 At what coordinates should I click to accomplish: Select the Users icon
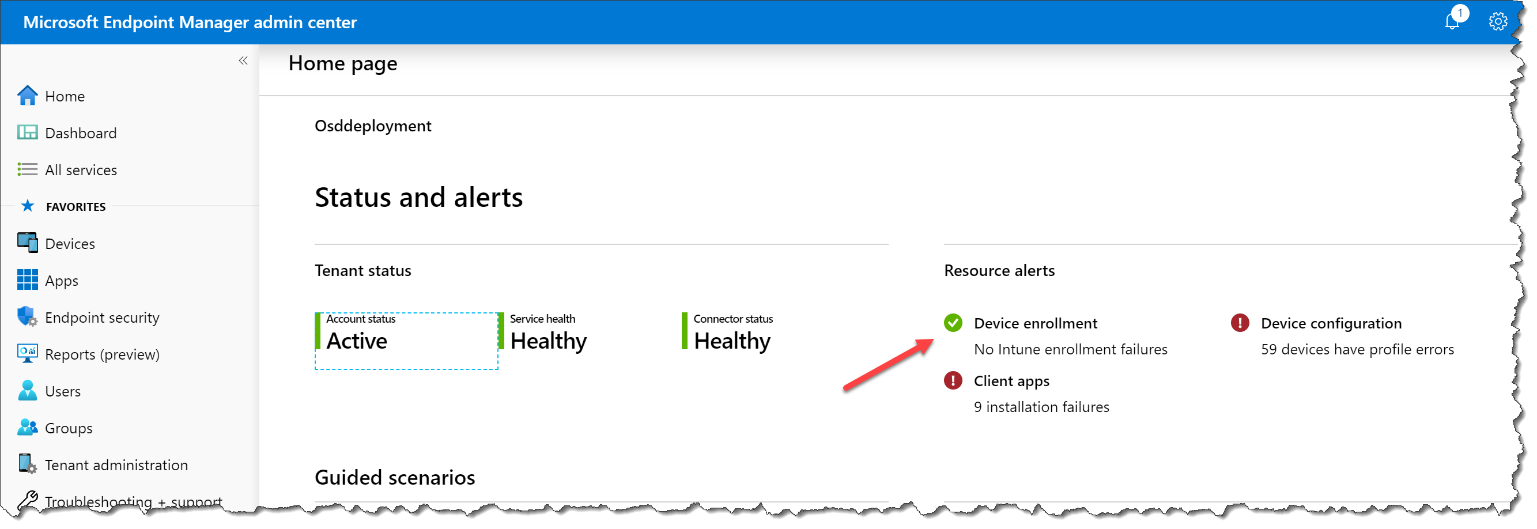coord(27,391)
